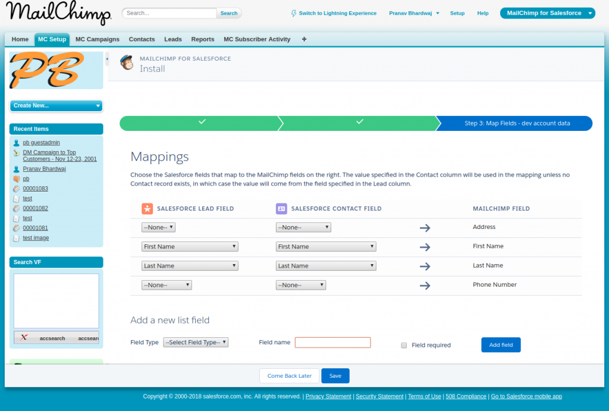Click the second completed step checkmark
The image size is (609, 411).
coord(360,121)
